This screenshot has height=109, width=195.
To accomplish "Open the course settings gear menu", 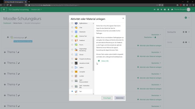I will pyautogui.click(x=187, y=18).
